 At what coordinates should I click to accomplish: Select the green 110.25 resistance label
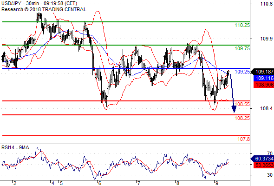coord(242,25)
